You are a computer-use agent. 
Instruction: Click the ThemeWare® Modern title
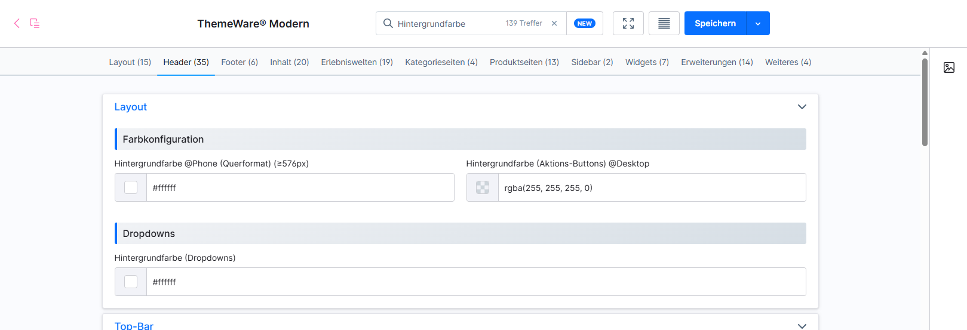pyautogui.click(x=253, y=23)
